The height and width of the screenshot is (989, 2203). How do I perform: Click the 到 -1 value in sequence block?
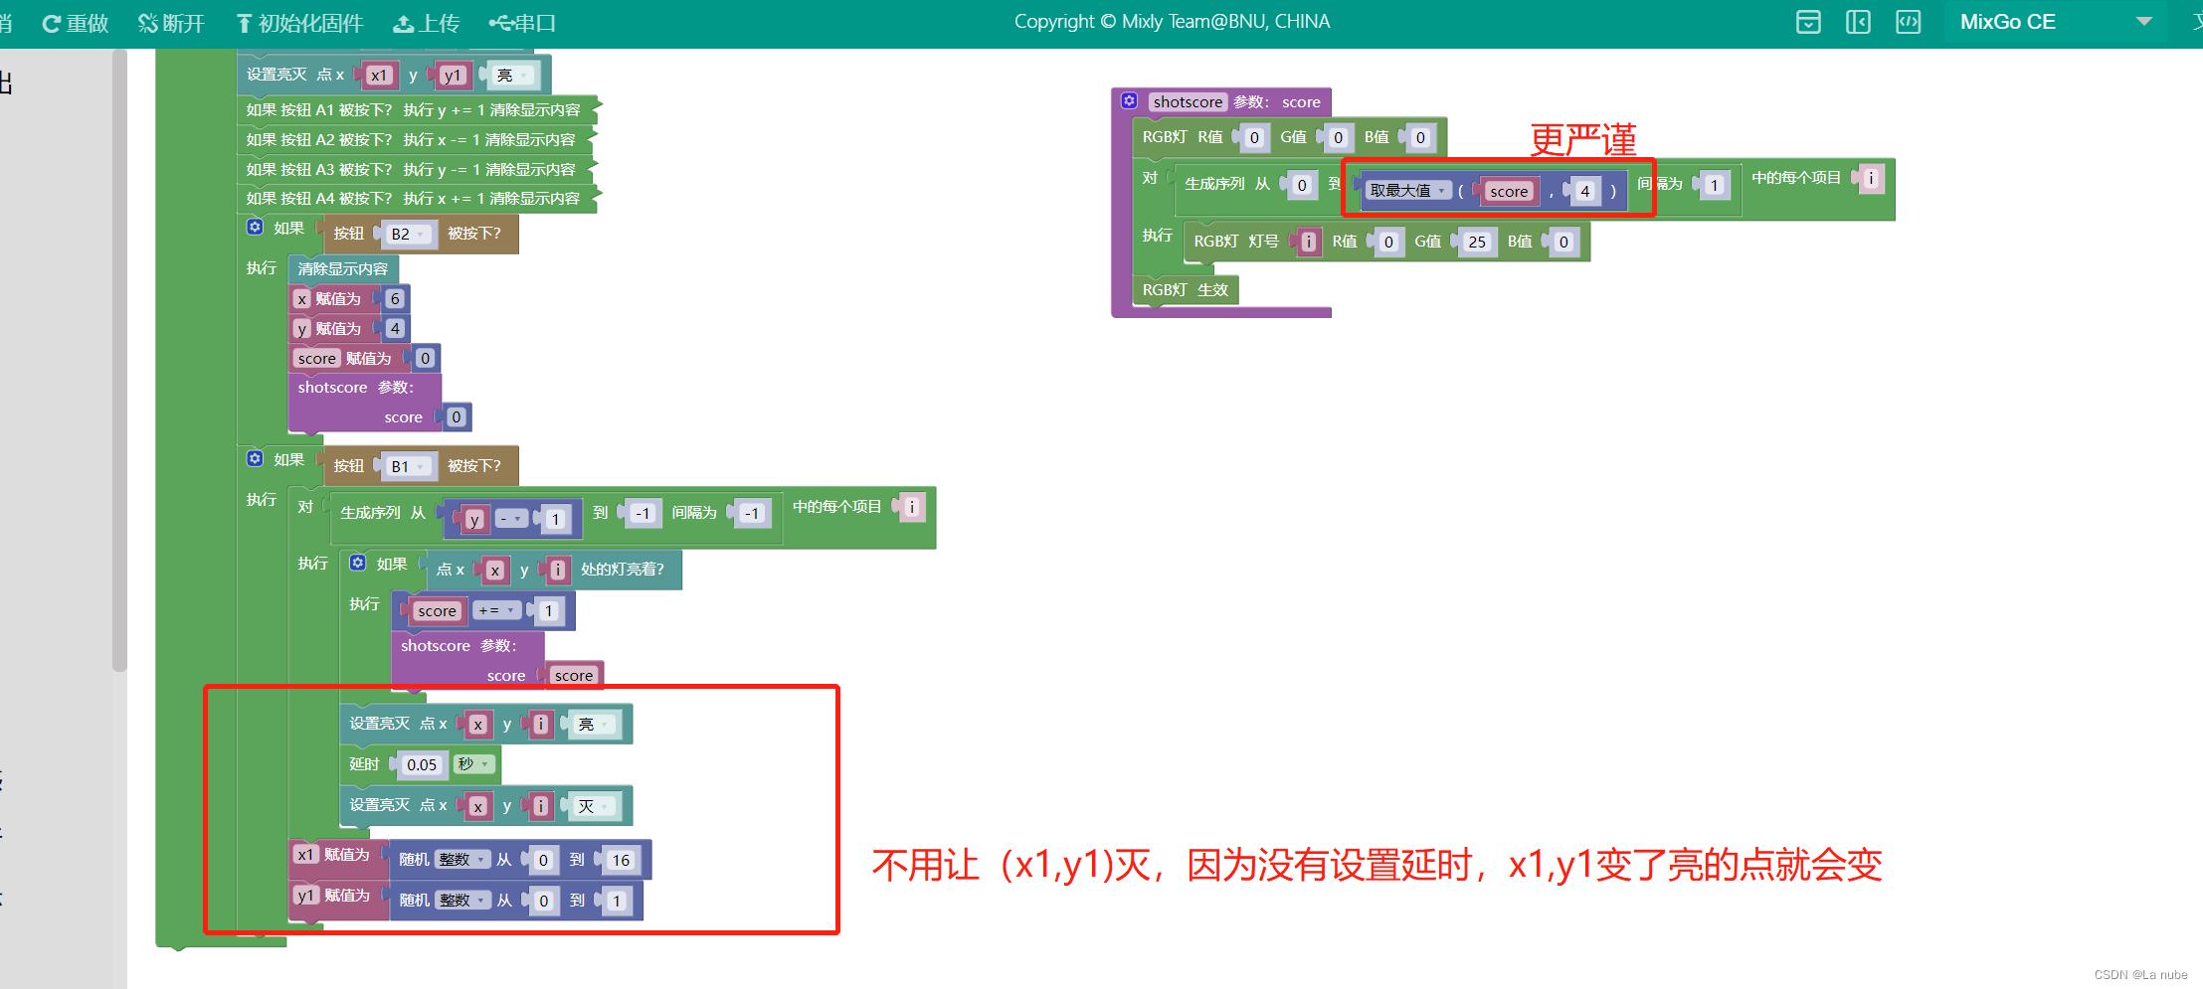pos(643,513)
